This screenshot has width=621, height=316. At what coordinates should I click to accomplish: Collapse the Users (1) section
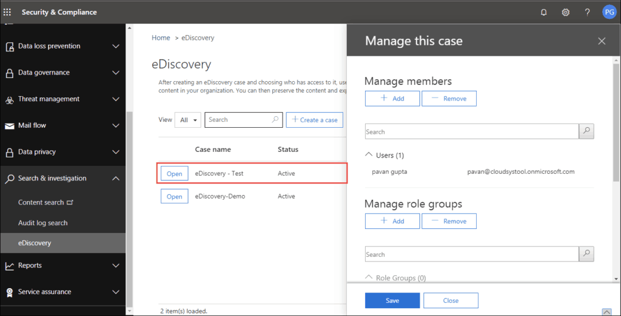[369, 155]
